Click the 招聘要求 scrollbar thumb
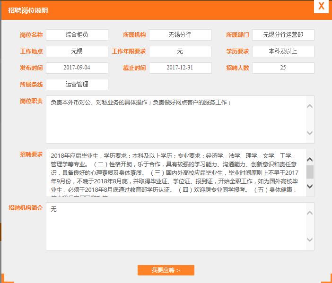 point(310,172)
